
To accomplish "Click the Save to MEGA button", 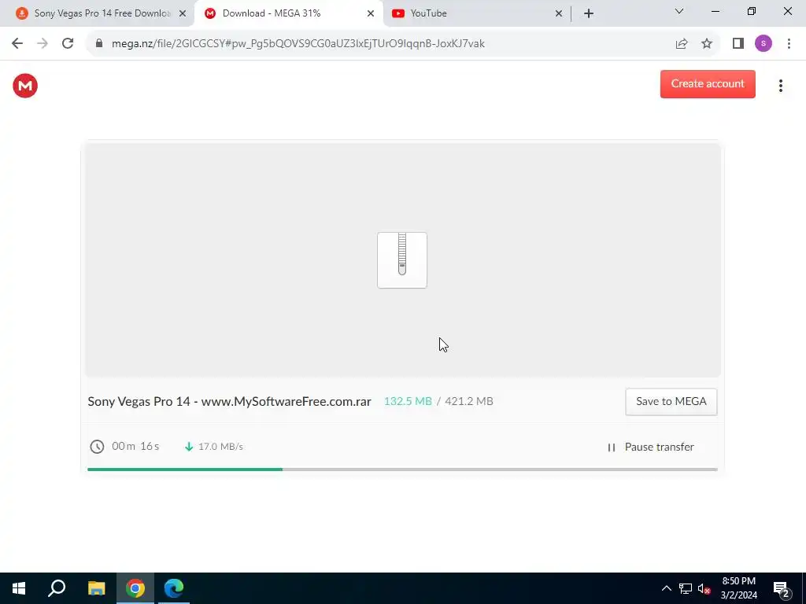I will tap(671, 402).
